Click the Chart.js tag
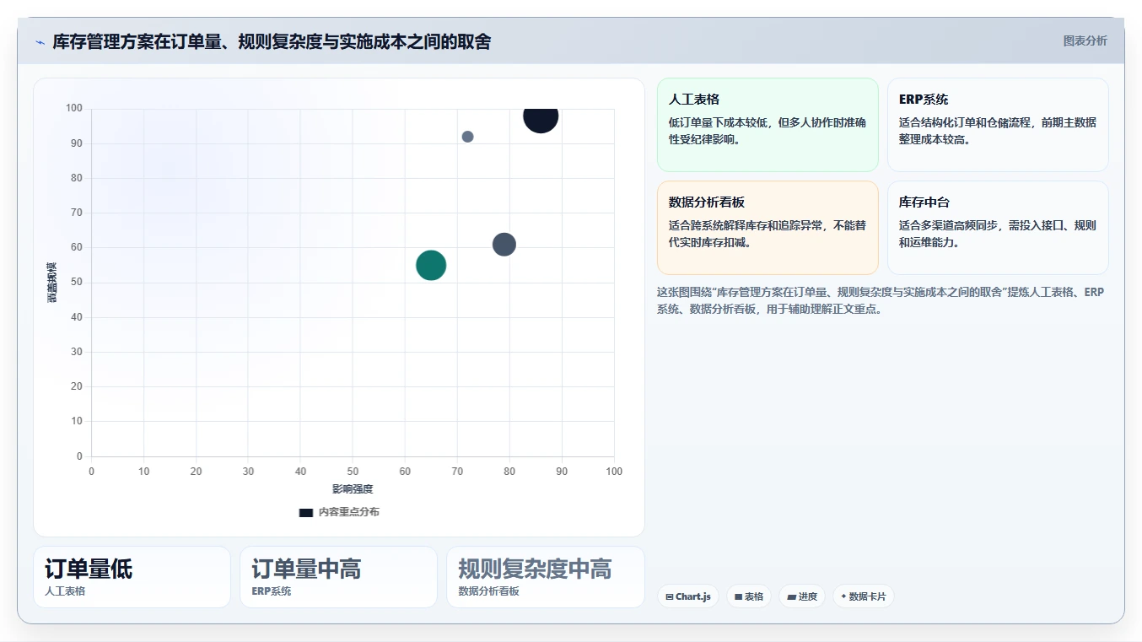 point(687,596)
